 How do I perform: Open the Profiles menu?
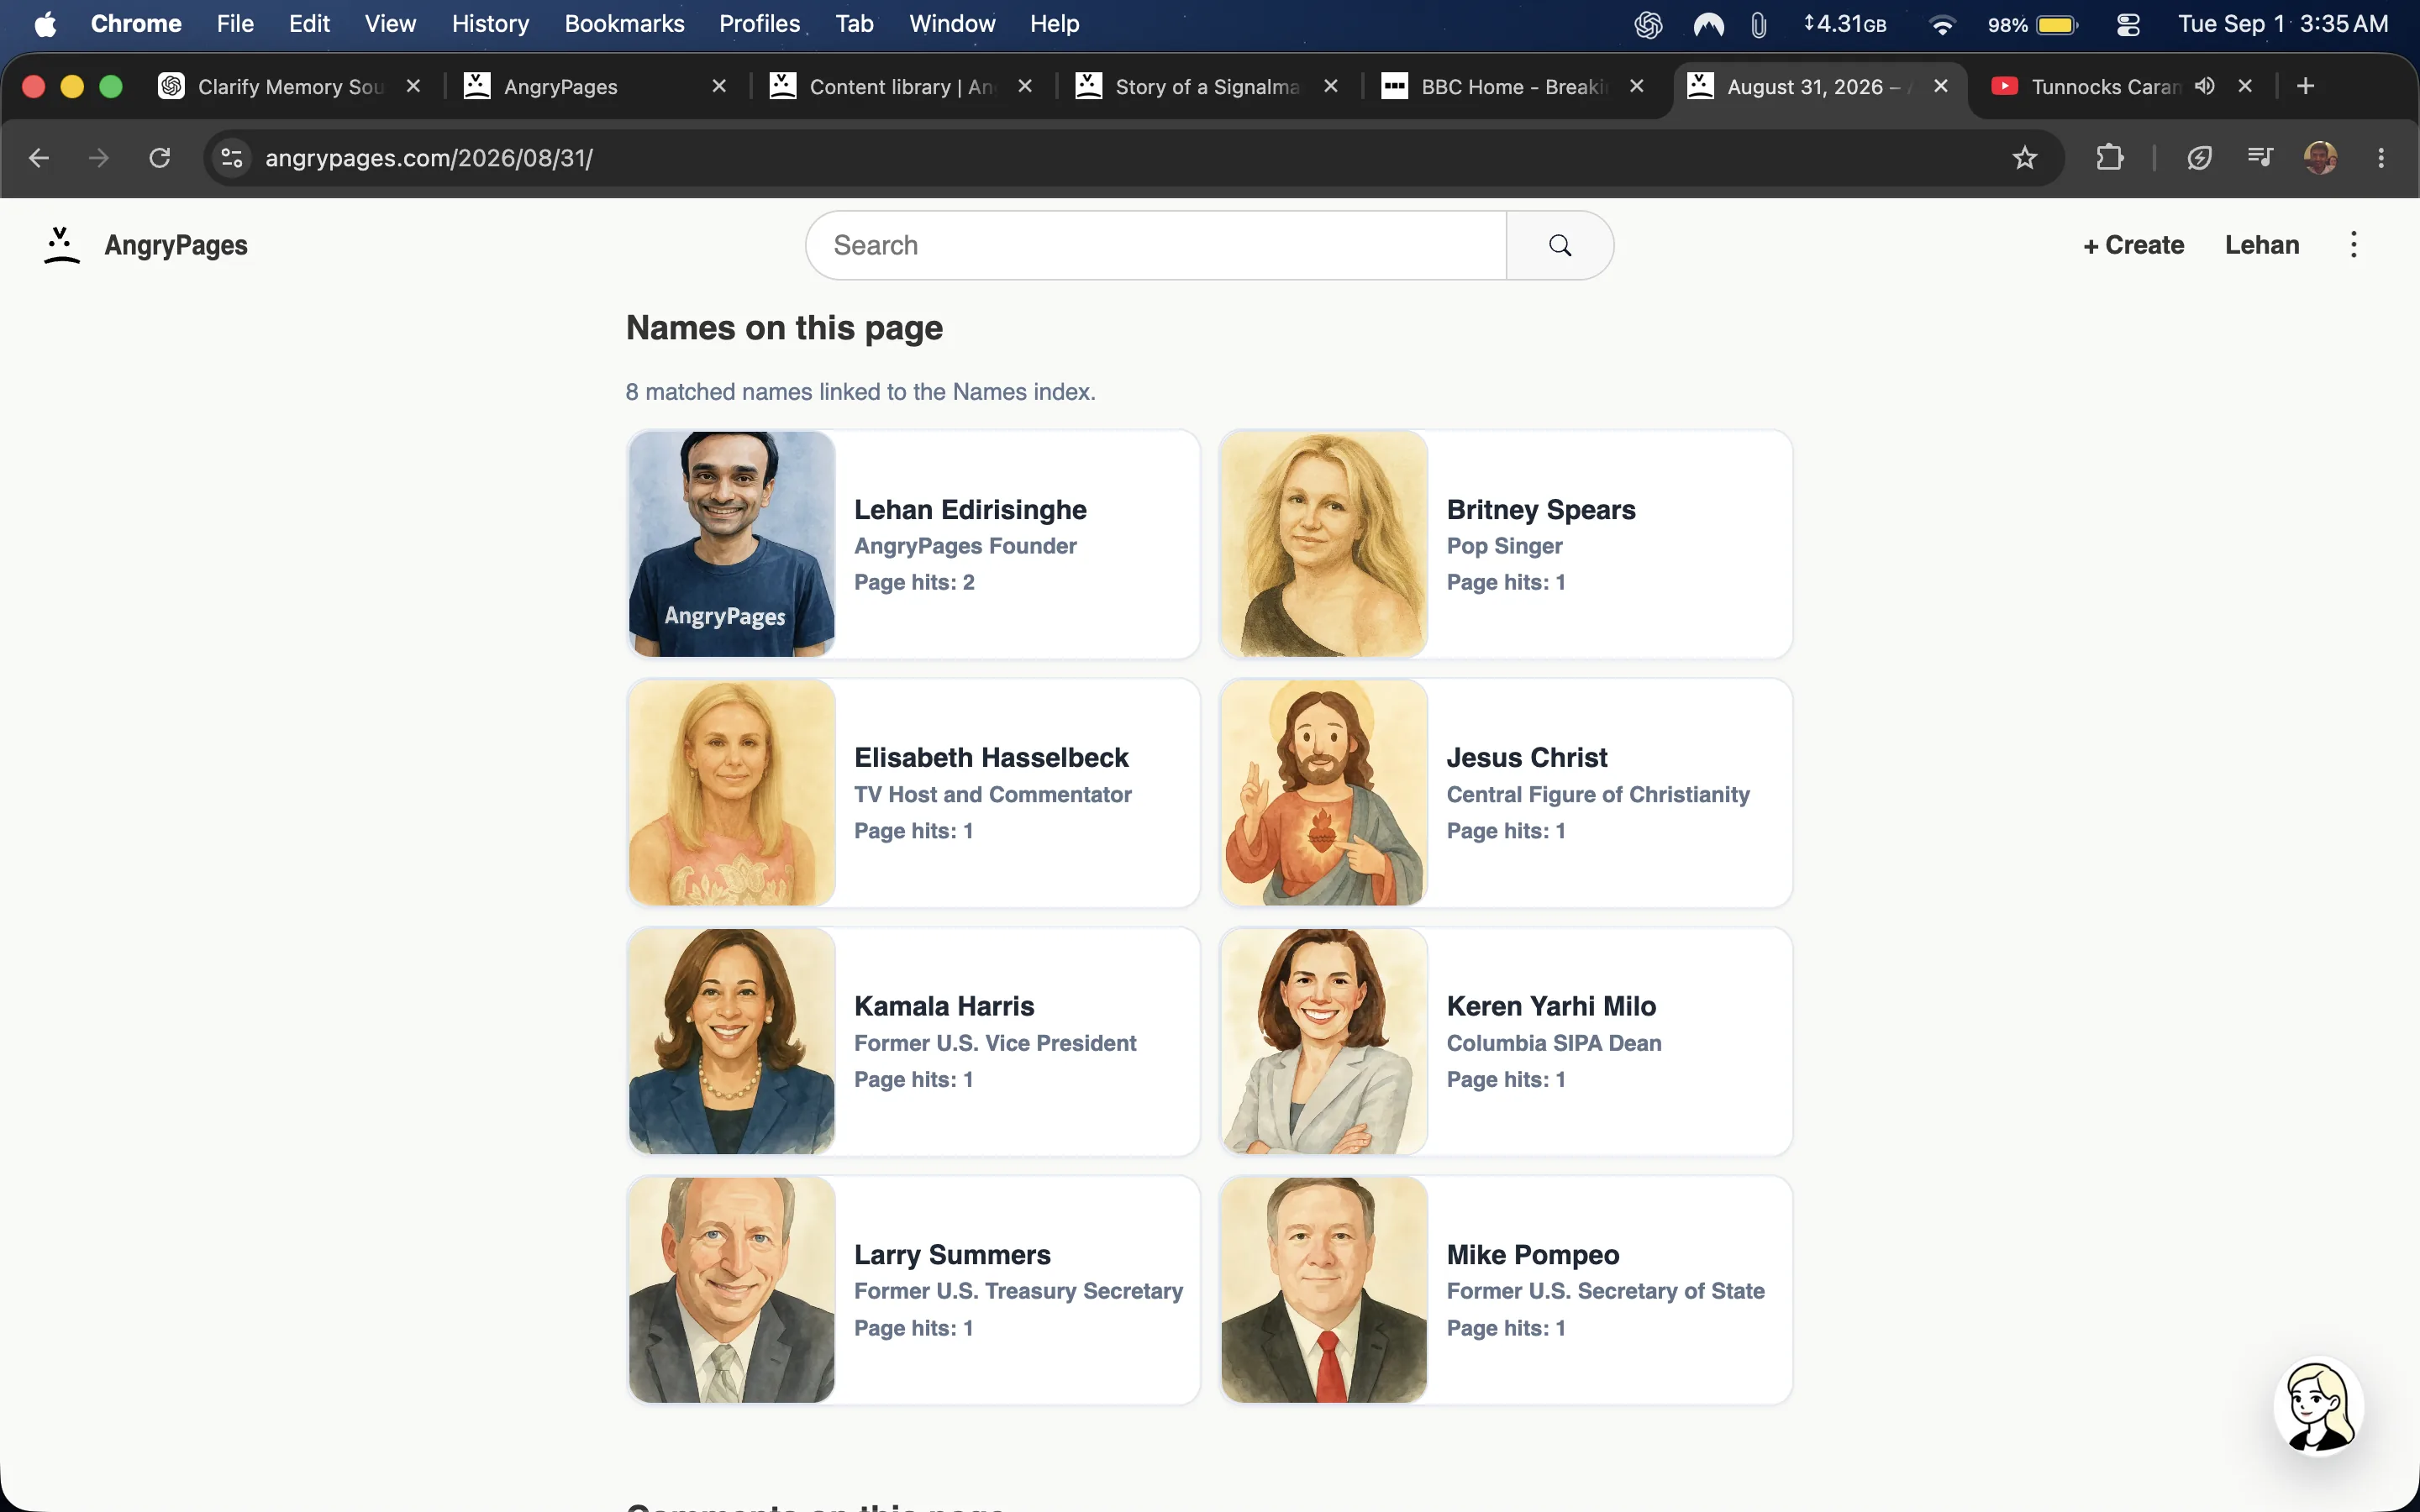pyautogui.click(x=760, y=24)
